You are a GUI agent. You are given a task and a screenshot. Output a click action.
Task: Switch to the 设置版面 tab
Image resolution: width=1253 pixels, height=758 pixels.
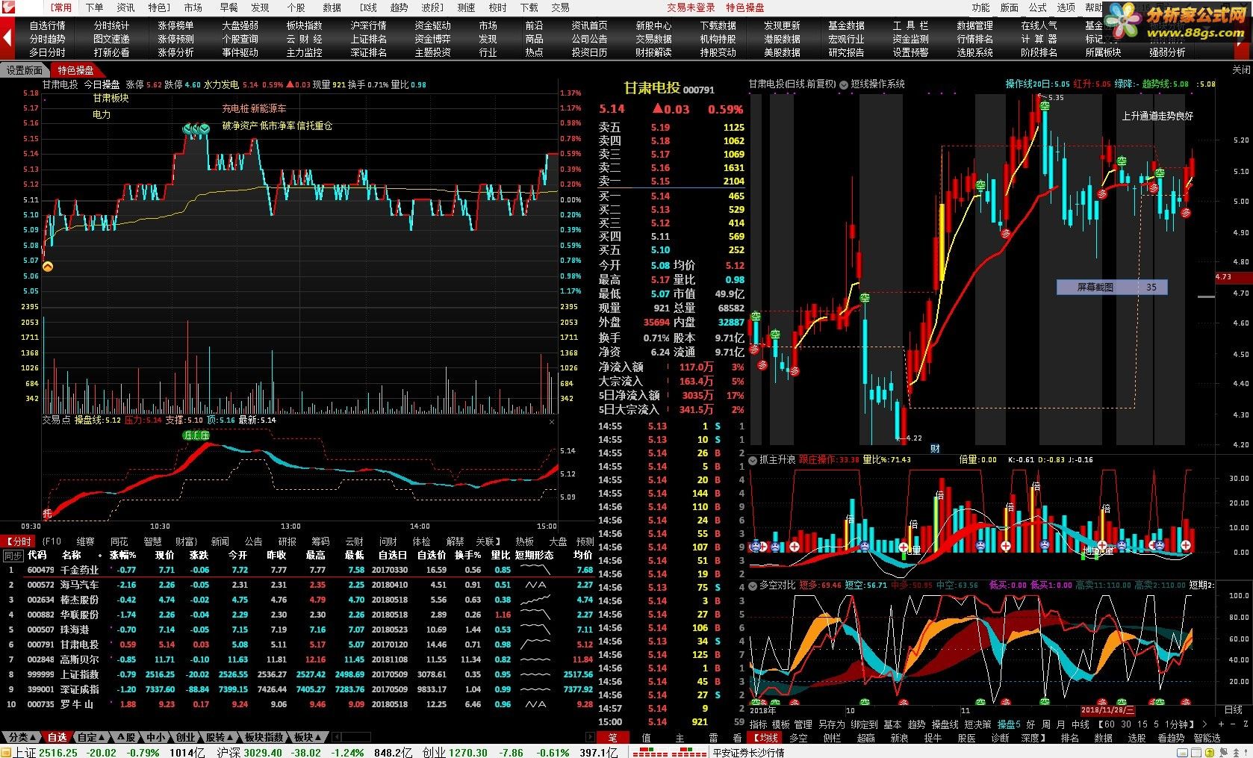[x=25, y=70]
